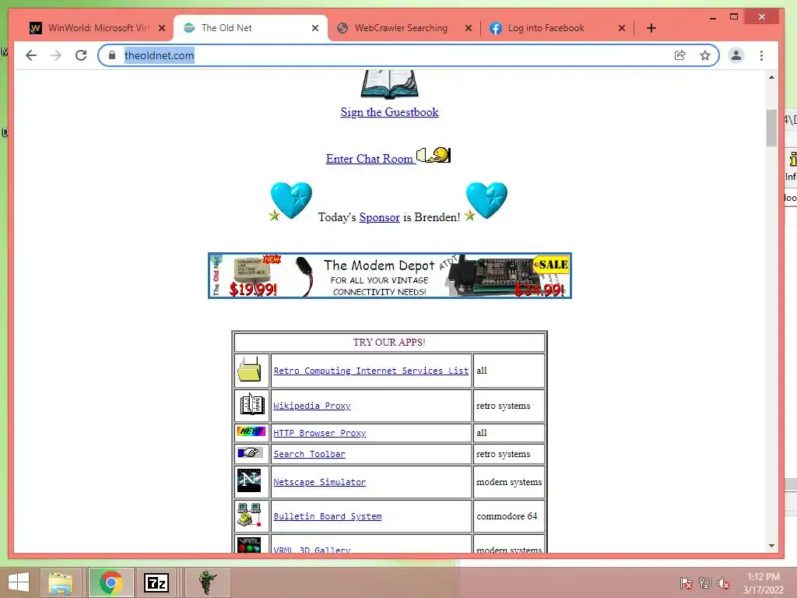Bookmark the page with the star icon
The image size is (797, 598).
[705, 55]
